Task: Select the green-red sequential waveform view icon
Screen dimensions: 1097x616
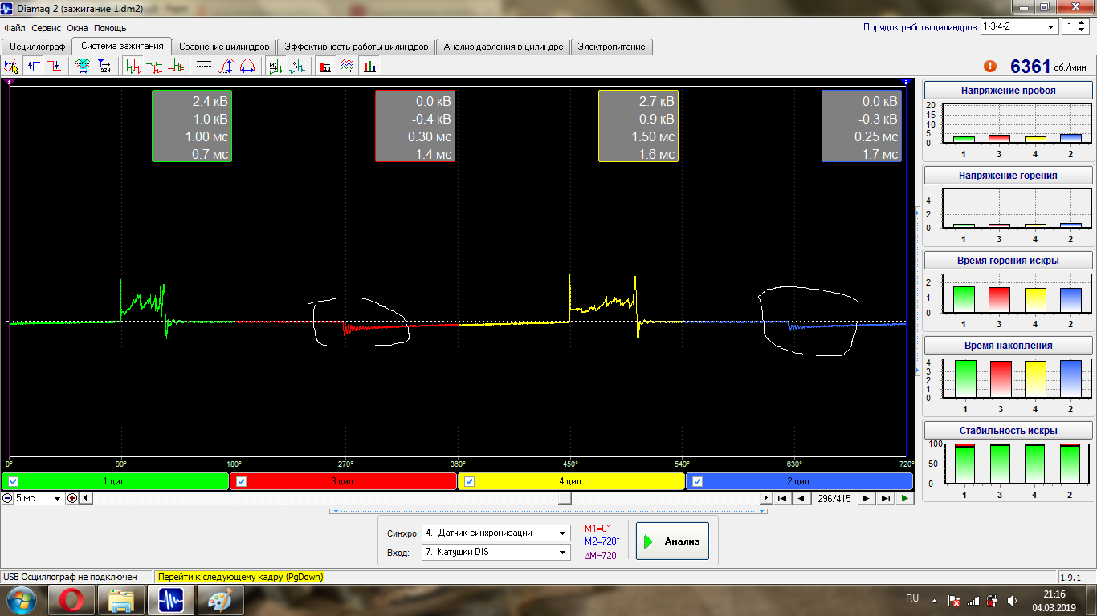Action: [x=133, y=67]
